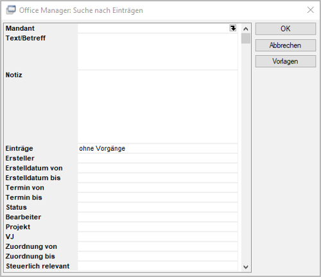
Task: Click the Termin bis field
Action: coord(158,197)
